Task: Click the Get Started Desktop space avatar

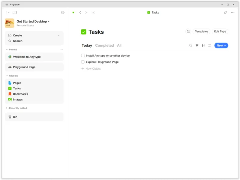Action: click(x=10, y=23)
